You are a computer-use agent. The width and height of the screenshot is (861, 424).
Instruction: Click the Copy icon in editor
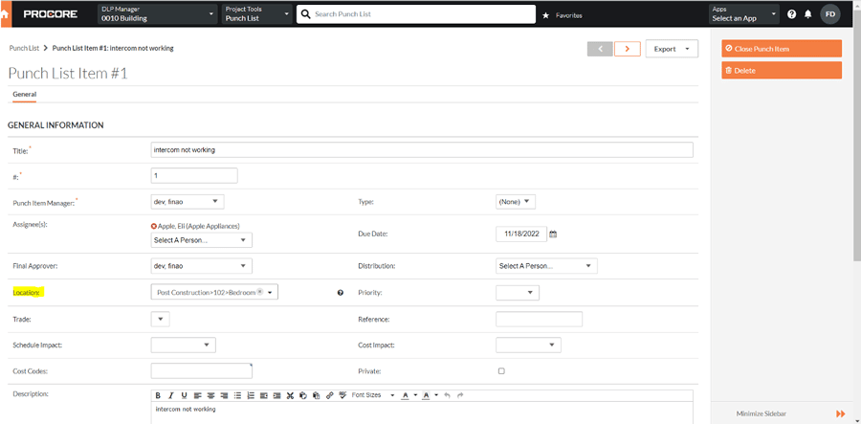[x=303, y=395]
